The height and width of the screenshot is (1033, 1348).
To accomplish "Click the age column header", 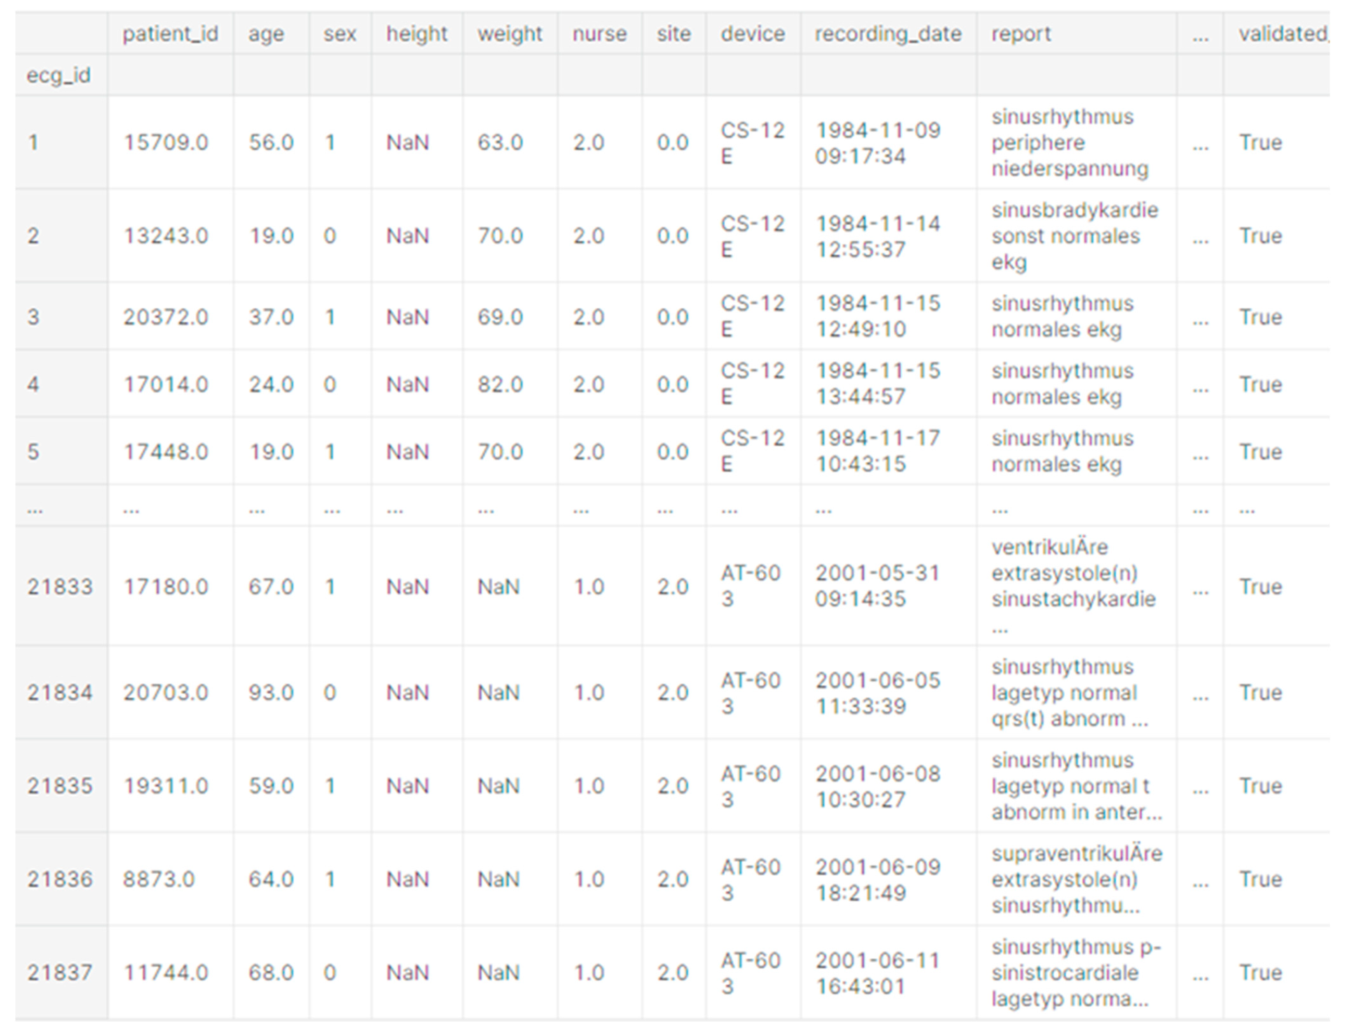I will click(266, 34).
